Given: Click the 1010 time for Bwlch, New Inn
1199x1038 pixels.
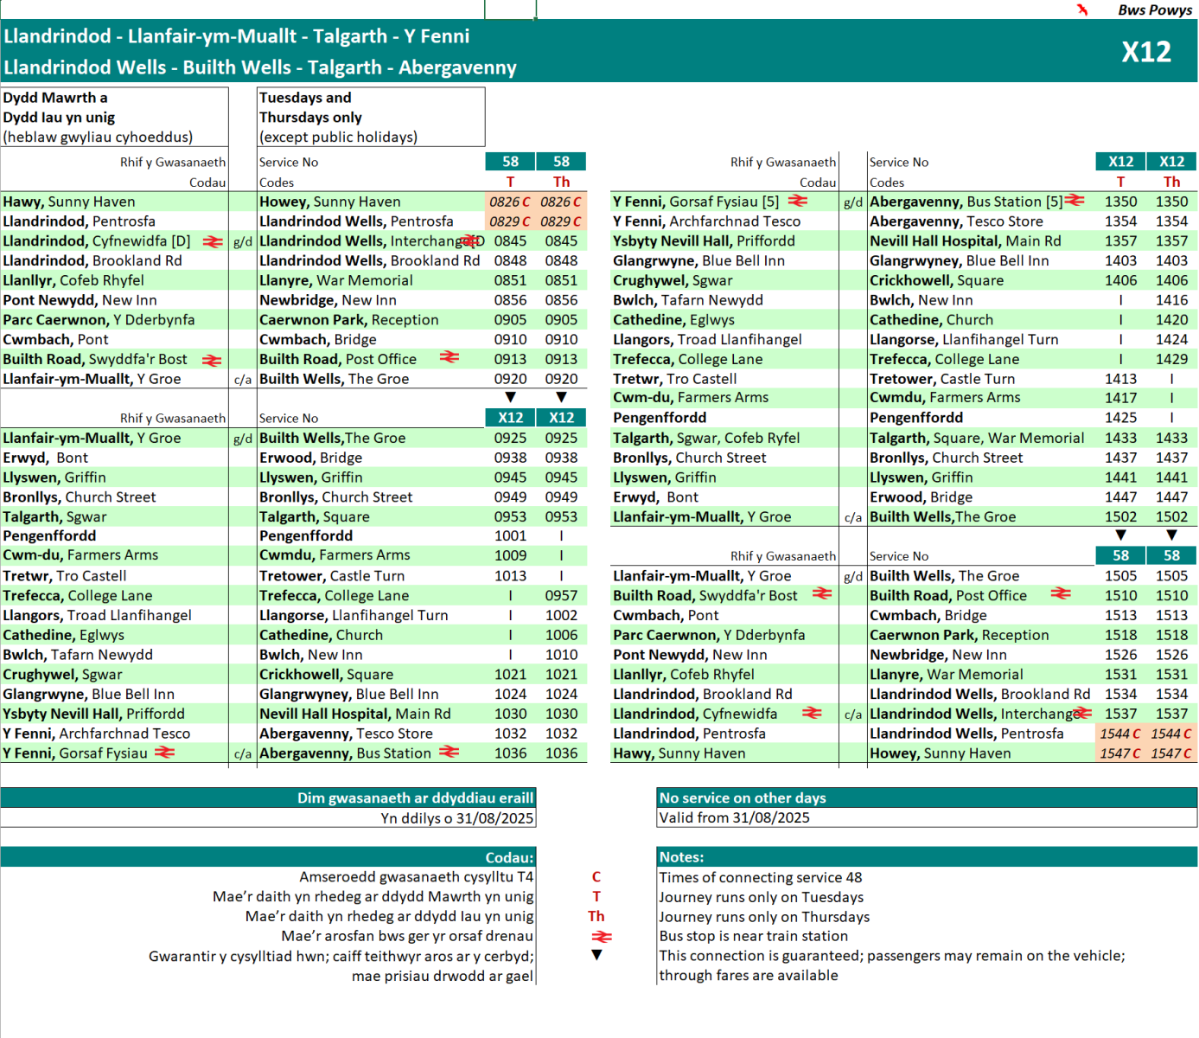Looking at the screenshot, I should coord(561,655).
